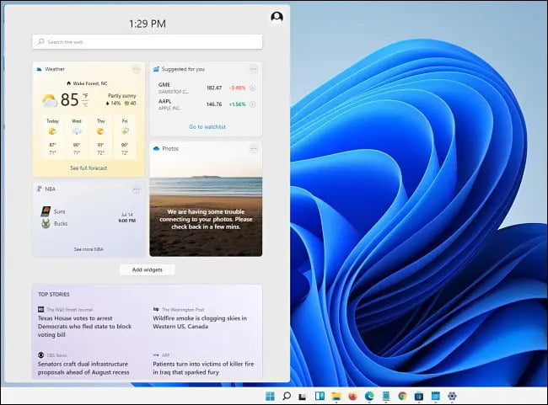Click The Washington Post source label

(183, 309)
